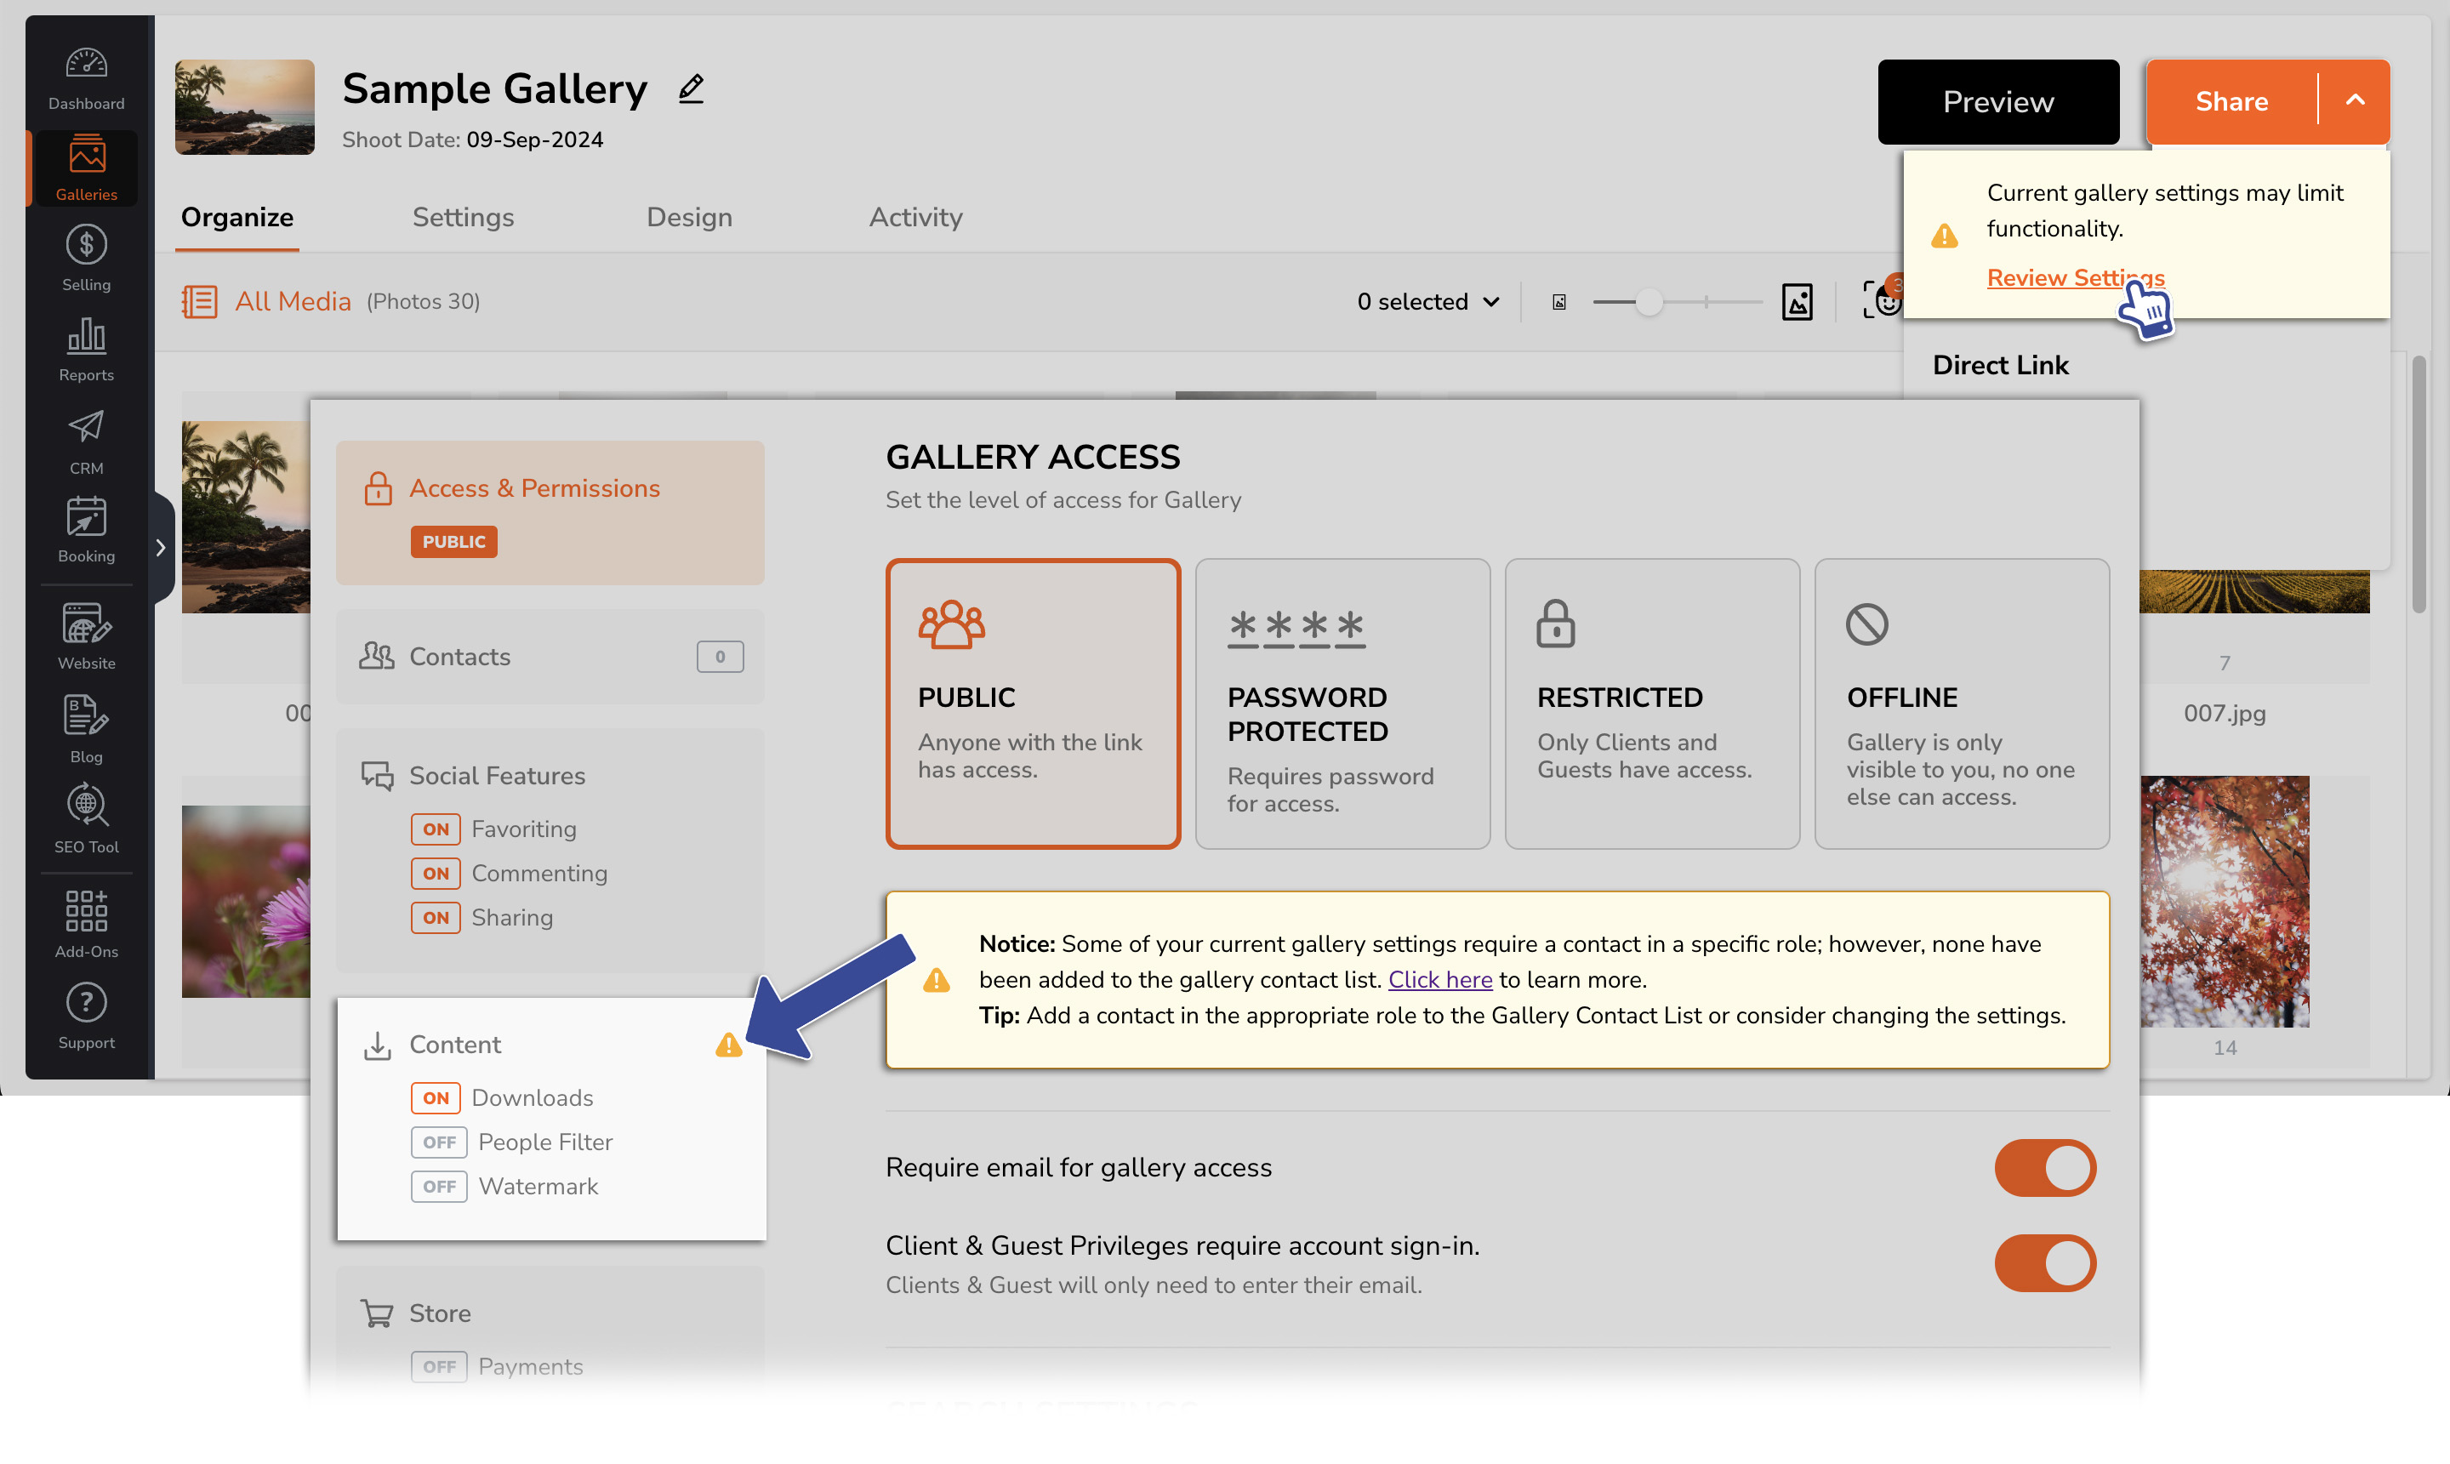Toggle the Payments OFF badge

(x=439, y=1367)
